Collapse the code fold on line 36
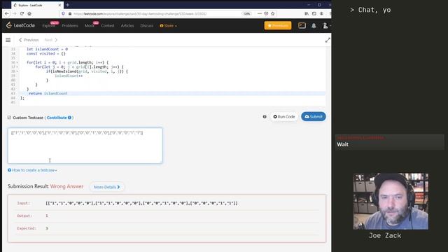Screen dimensions: 448x252 coord(17,62)
